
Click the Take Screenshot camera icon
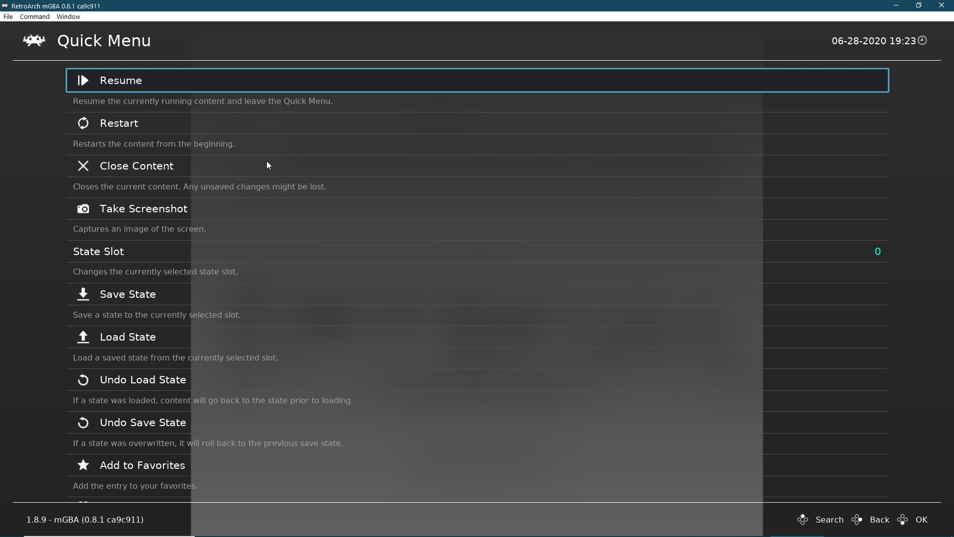(83, 209)
